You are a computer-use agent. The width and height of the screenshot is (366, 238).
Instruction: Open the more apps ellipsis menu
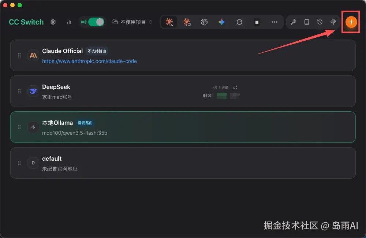coord(274,22)
